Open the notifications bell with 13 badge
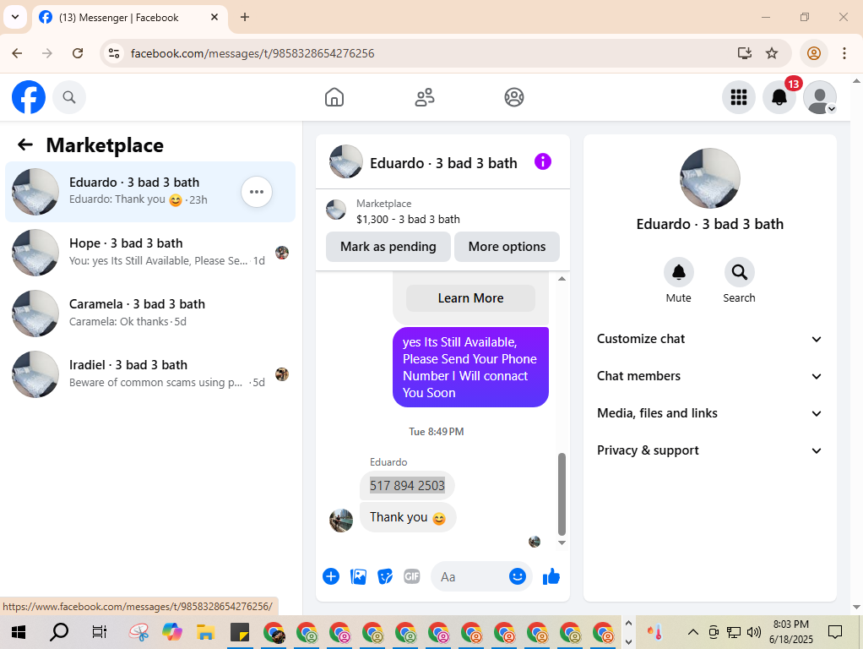863x649 pixels. coord(779,97)
